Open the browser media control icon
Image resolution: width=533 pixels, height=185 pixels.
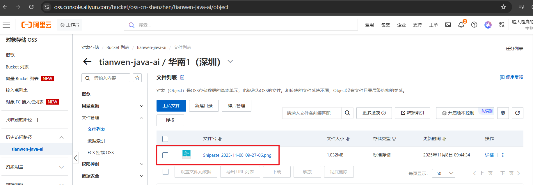pyautogui.click(x=522, y=7)
